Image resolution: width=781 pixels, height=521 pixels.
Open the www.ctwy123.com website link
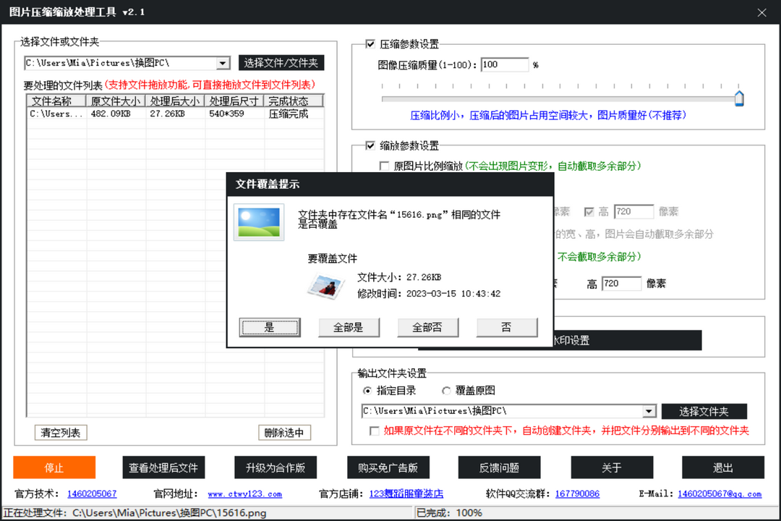tap(237, 494)
